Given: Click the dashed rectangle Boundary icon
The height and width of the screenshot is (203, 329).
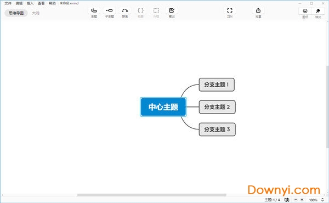Looking at the screenshot, I should click(x=156, y=10).
